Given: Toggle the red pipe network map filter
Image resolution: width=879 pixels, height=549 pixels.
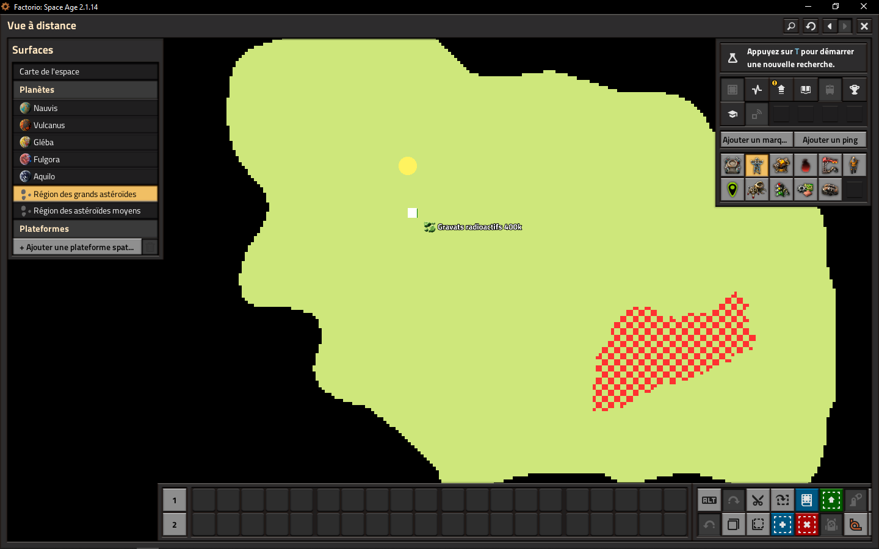Looking at the screenshot, I should (x=830, y=165).
